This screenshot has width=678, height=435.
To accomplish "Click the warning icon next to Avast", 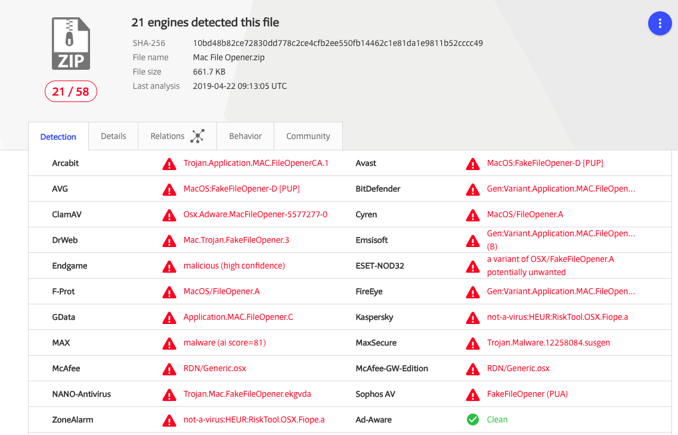I will tap(473, 164).
